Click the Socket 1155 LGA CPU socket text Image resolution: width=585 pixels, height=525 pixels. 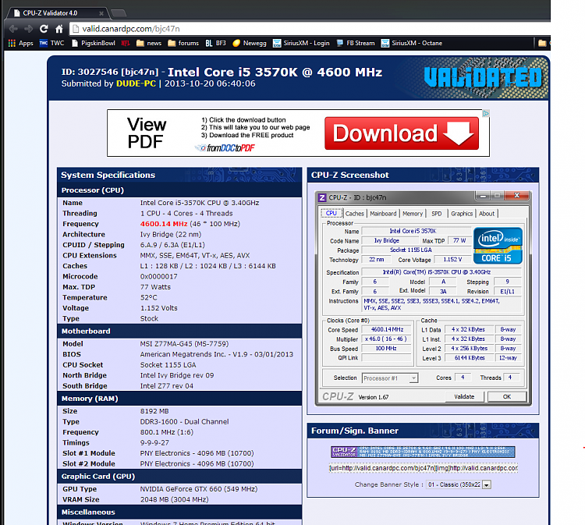(168, 364)
